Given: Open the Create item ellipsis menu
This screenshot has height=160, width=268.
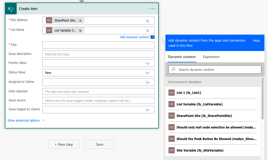Looking at the screenshot, I should 152,8.
